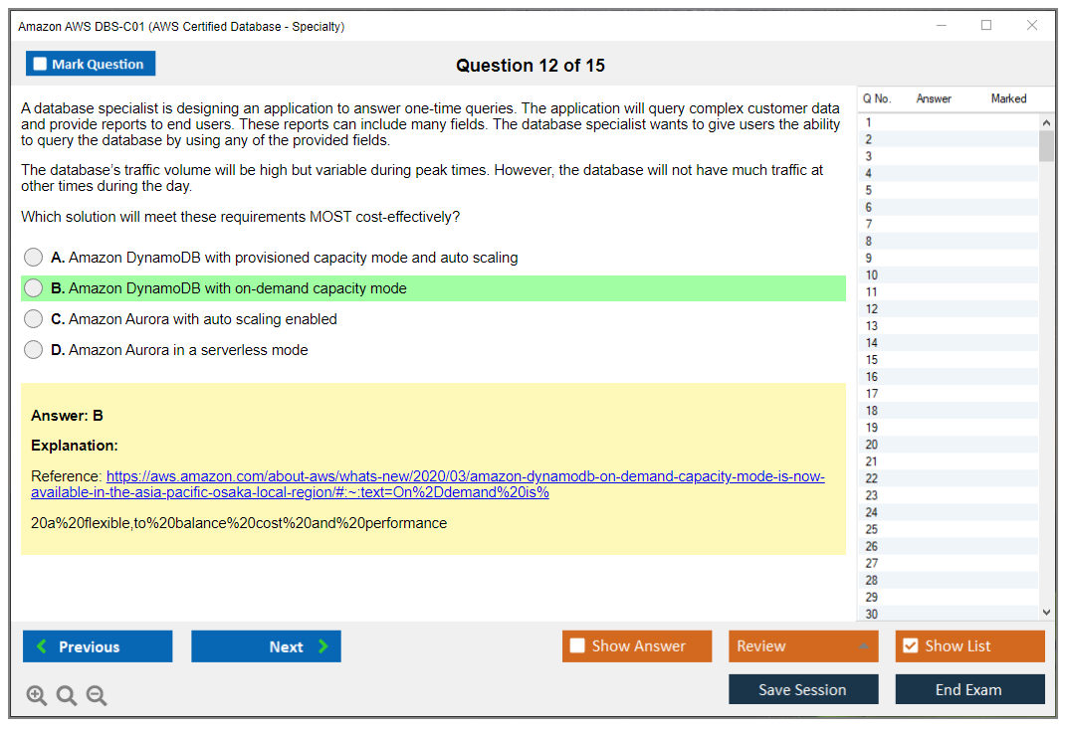
Task: Toggle the Show Answer checkbox
Action: click(577, 646)
